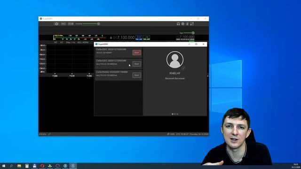Open the Windows Start menu
Viewport: 301px width, 169px height.
coord(4,166)
